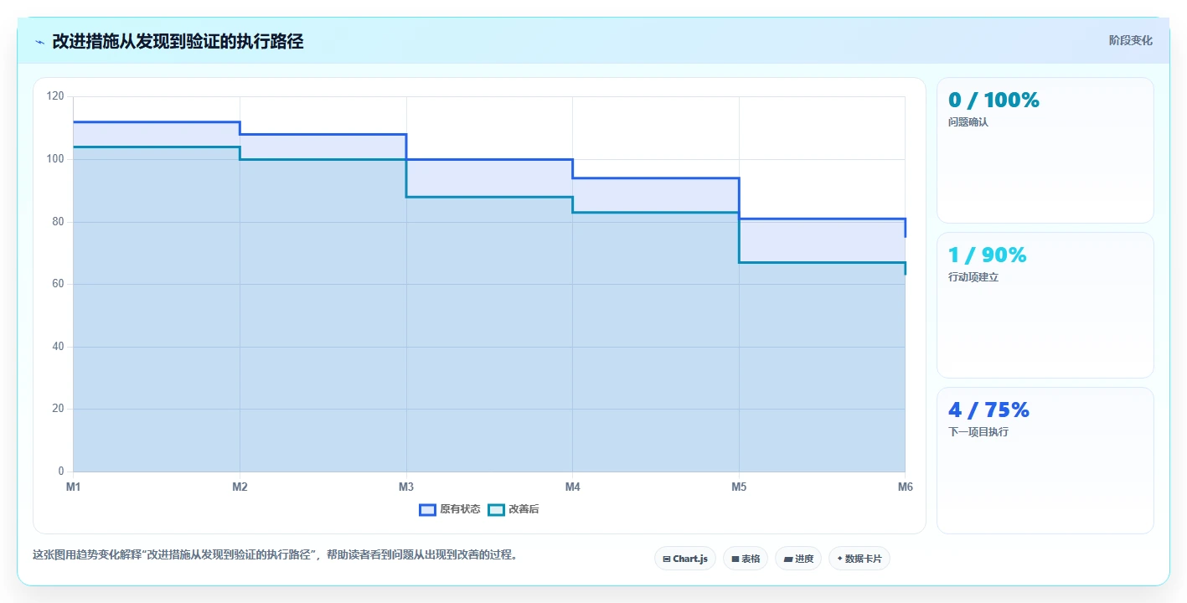Viewport: 1187px width, 603px height.
Task: Click the 4 / 75% value
Action: click(988, 410)
